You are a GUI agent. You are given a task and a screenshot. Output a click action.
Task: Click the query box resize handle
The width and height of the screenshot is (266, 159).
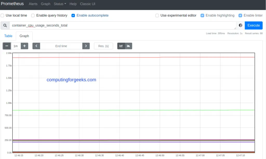235,28
